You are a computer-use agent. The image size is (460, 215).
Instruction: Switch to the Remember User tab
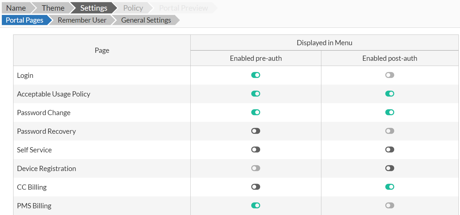82,20
